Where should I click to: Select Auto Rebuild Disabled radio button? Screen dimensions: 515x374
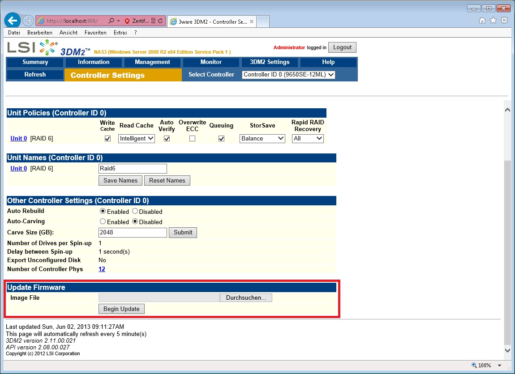pos(135,211)
